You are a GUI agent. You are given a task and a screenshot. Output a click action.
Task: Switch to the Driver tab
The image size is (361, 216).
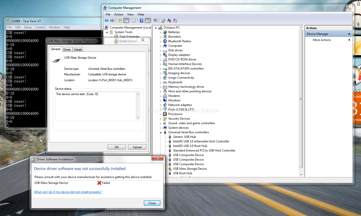click(x=67, y=50)
